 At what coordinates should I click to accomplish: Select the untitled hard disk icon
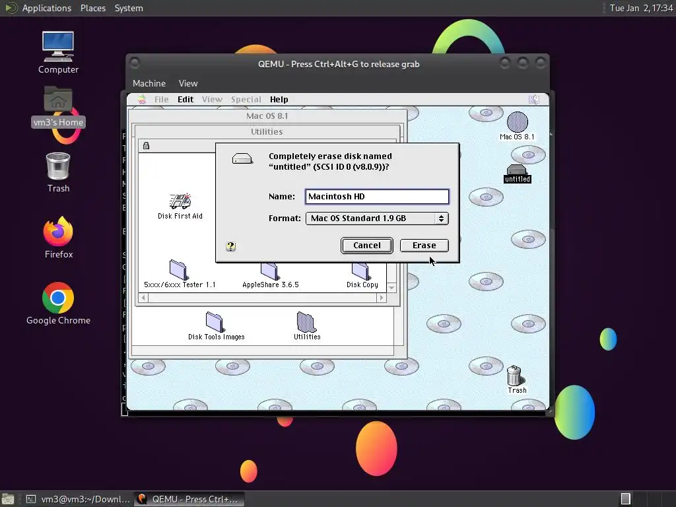click(x=518, y=174)
